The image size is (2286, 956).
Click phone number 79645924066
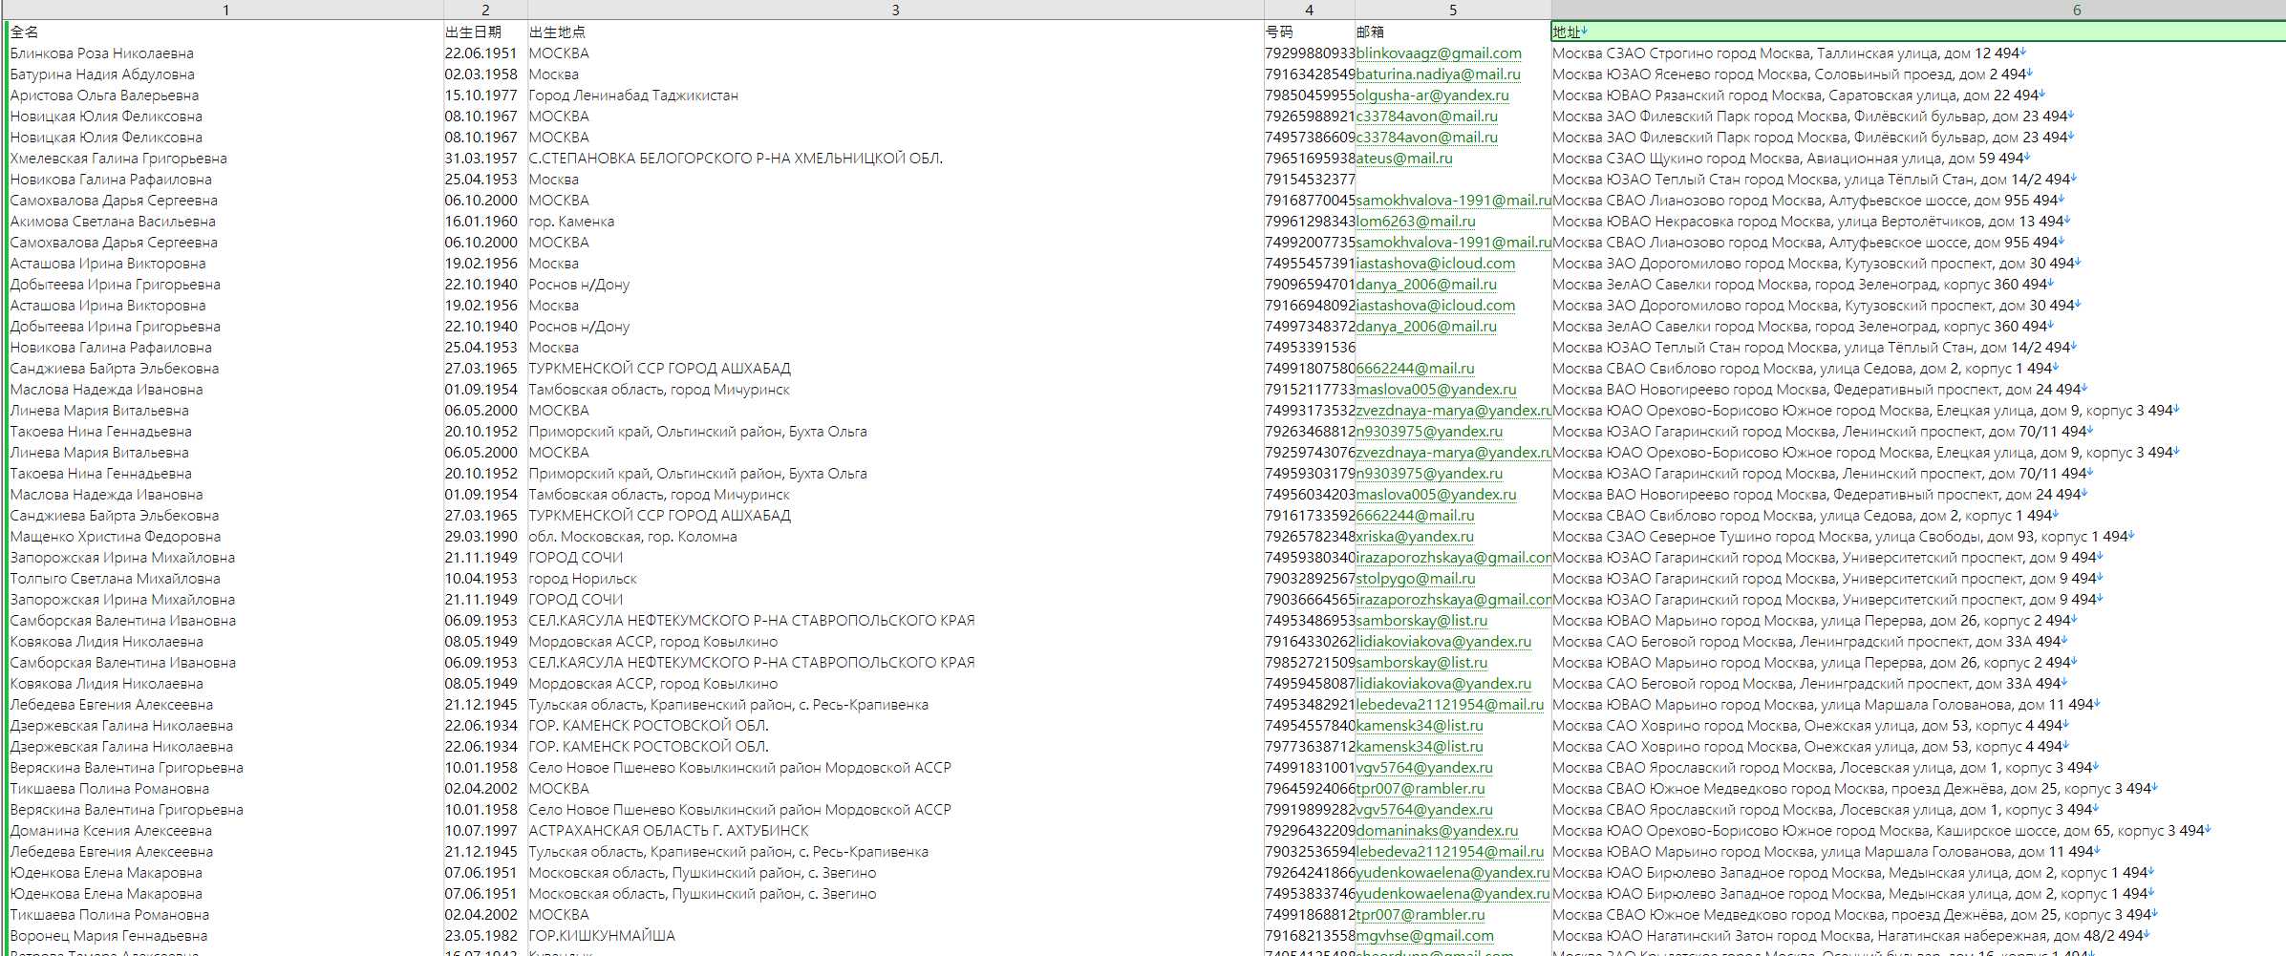click(x=1310, y=789)
